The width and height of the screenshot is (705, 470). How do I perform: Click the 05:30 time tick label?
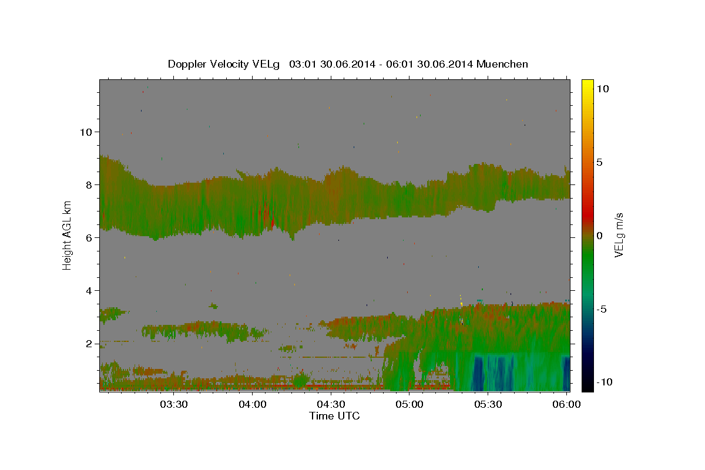click(488, 405)
